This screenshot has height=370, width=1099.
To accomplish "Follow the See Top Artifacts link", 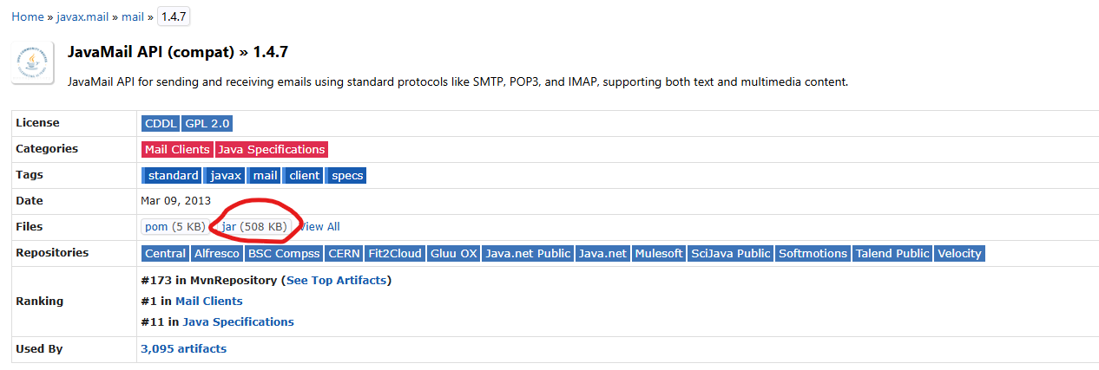I will tap(337, 281).
